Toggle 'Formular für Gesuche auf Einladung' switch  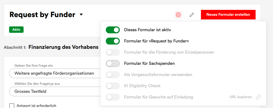pyautogui.click(x=113, y=97)
